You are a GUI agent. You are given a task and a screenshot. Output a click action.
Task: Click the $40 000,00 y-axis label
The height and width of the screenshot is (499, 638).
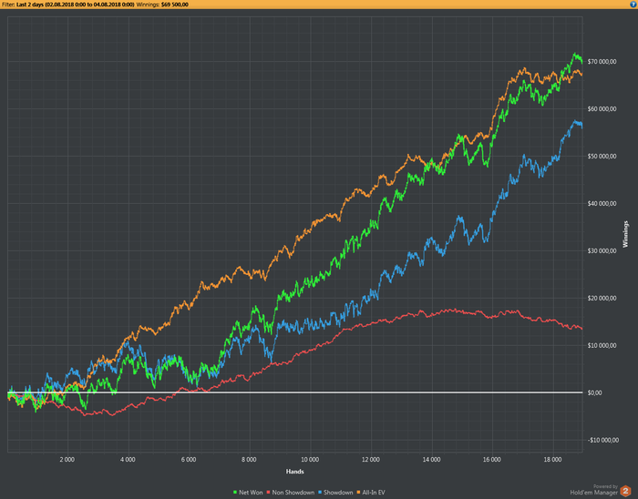click(x=602, y=204)
